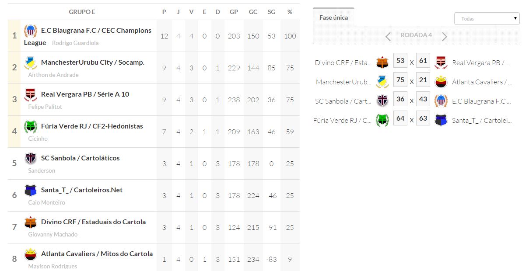This screenshot has height=271, width=522.
Task: Click the Divino CRF score box 53
Action: coord(400,61)
